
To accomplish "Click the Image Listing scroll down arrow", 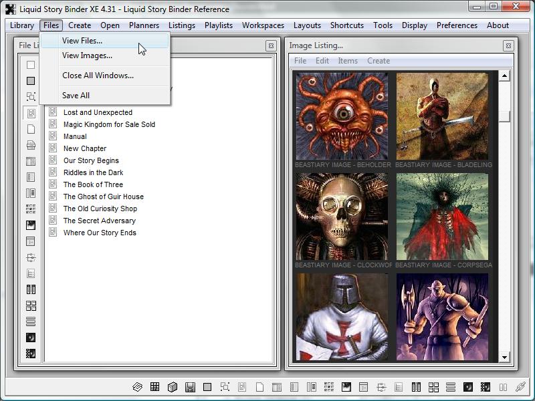I will pos(505,358).
